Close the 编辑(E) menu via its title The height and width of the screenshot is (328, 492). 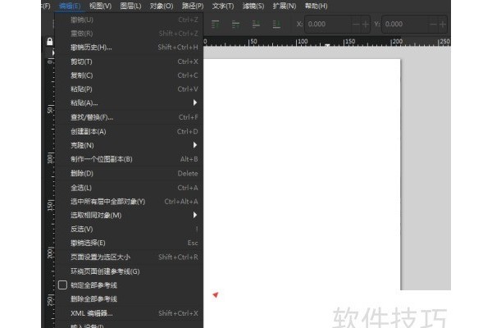coord(70,6)
